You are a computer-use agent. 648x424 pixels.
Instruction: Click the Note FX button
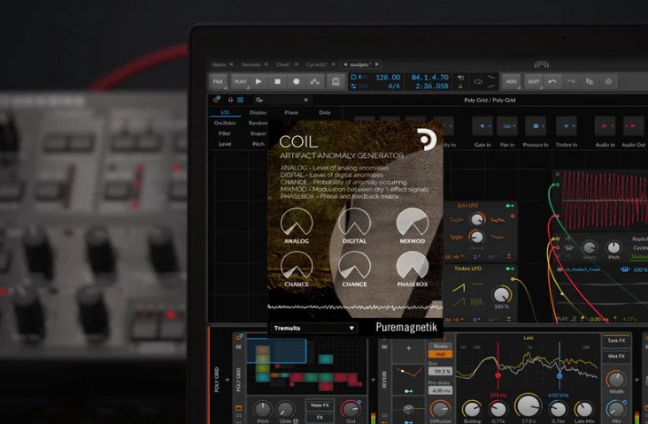(319, 405)
